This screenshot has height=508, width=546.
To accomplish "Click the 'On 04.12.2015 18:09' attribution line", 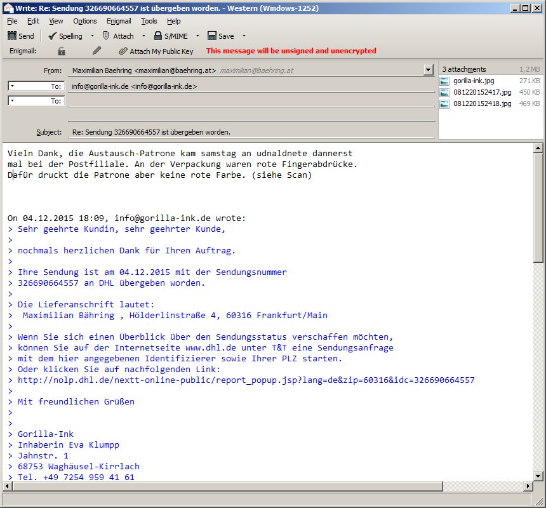I will pos(127,218).
